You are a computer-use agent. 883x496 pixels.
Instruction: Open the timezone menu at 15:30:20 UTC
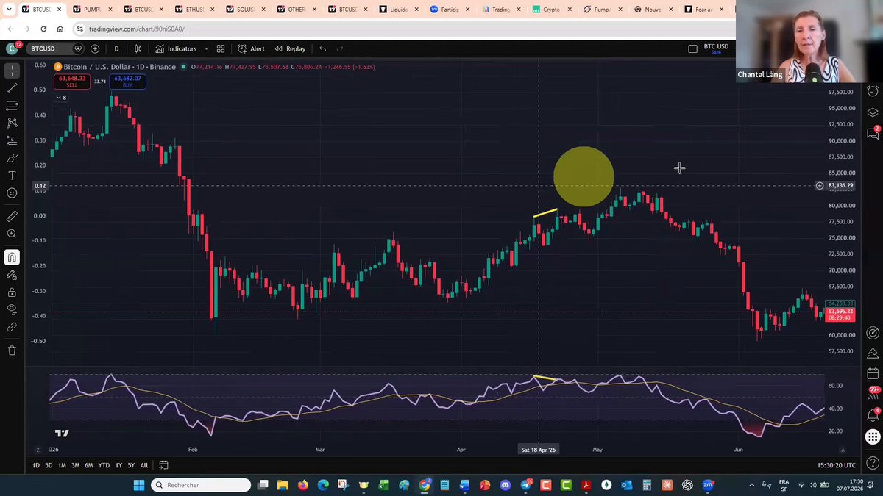(834, 465)
